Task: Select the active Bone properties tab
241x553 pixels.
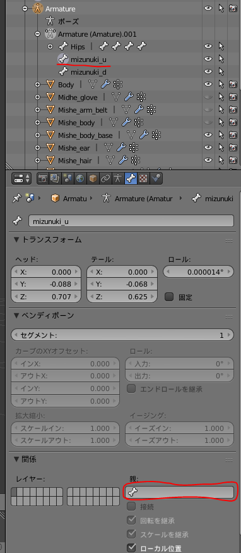Action: point(130,178)
